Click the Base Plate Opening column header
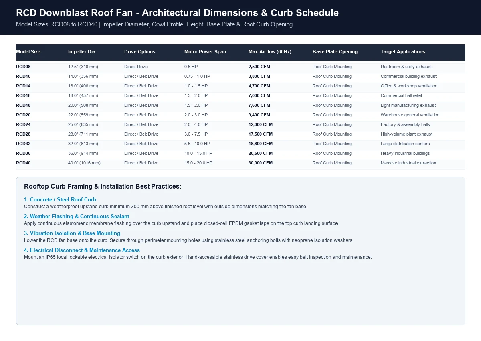Image resolution: width=481 pixels, height=341 pixels. pyautogui.click(x=335, y=52)
